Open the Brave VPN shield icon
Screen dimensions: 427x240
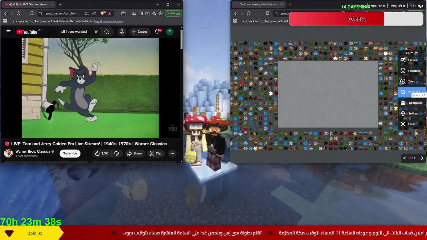coord(161,13)
